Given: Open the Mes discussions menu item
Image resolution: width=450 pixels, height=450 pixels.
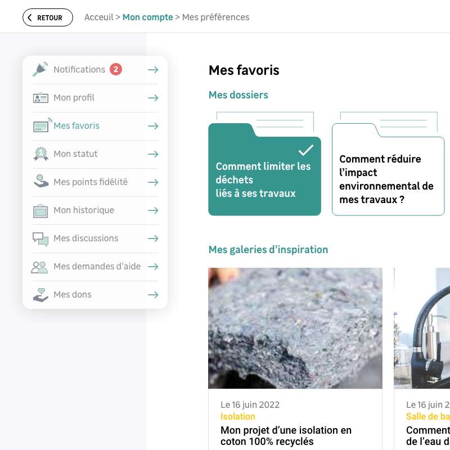Looking at the screenshot, I should click(85, 238).
